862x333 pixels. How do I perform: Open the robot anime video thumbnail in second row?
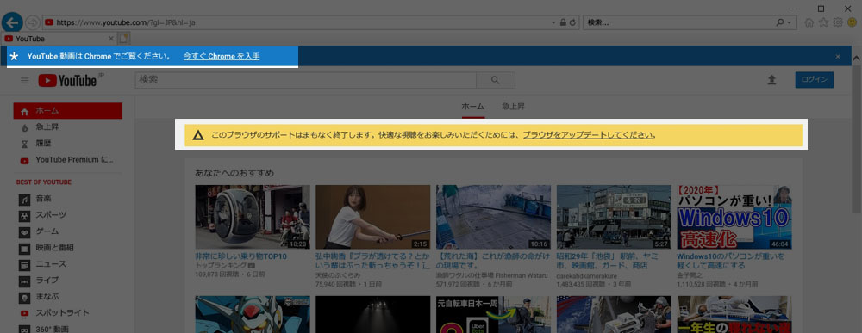point(253,314)
